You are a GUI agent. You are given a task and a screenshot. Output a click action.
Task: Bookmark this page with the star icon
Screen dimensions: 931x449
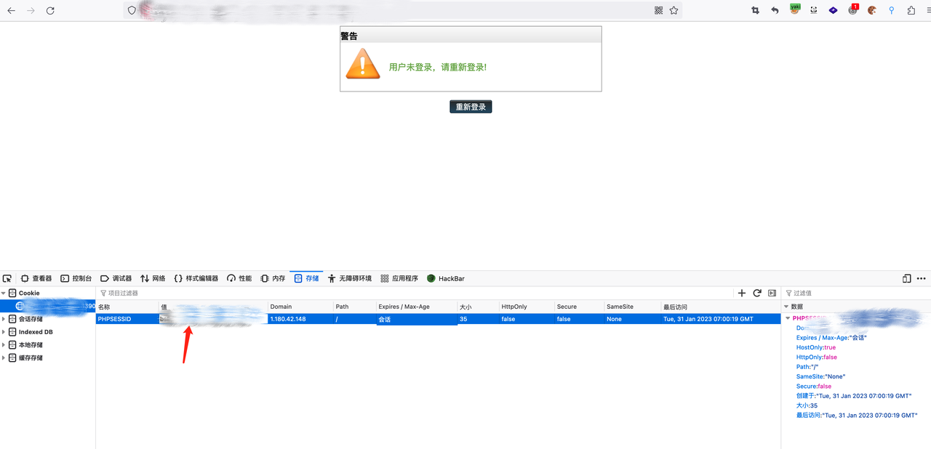pos(674,11)
